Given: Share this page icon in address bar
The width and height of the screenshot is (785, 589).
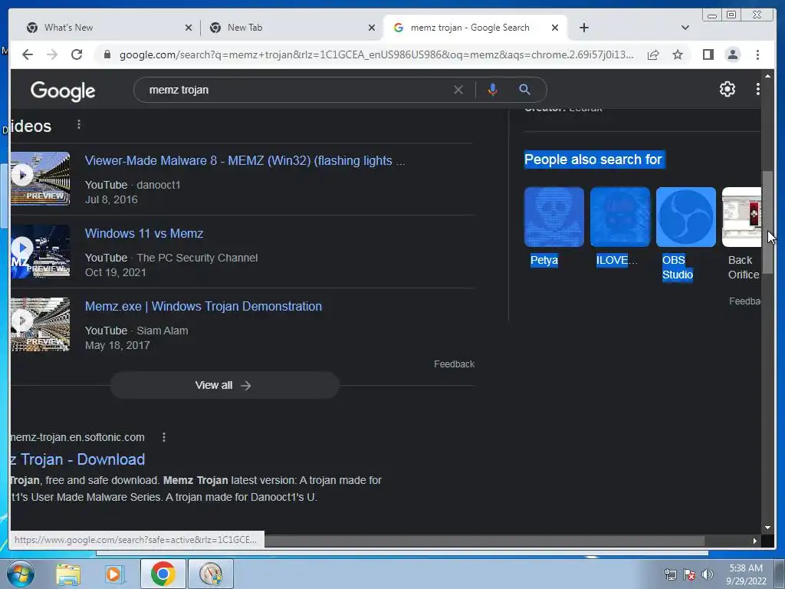Looking at the screenshot, I should coord(653,54).
